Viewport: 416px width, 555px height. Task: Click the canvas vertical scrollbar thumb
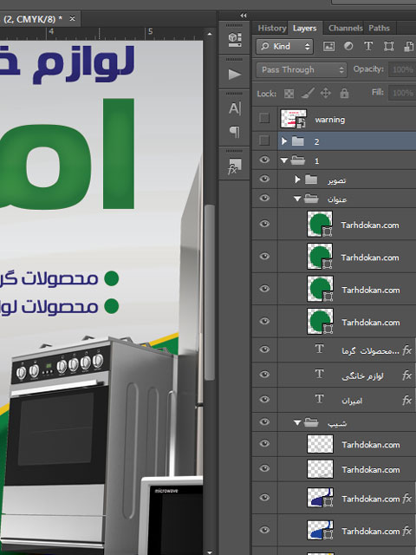point(210,292)
